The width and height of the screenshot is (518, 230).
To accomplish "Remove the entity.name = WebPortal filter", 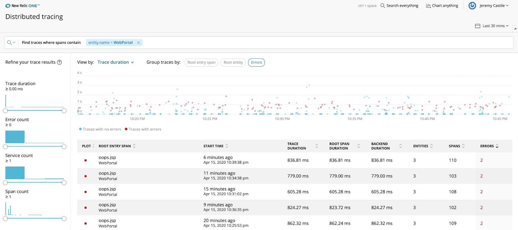I will click(138, 43).
